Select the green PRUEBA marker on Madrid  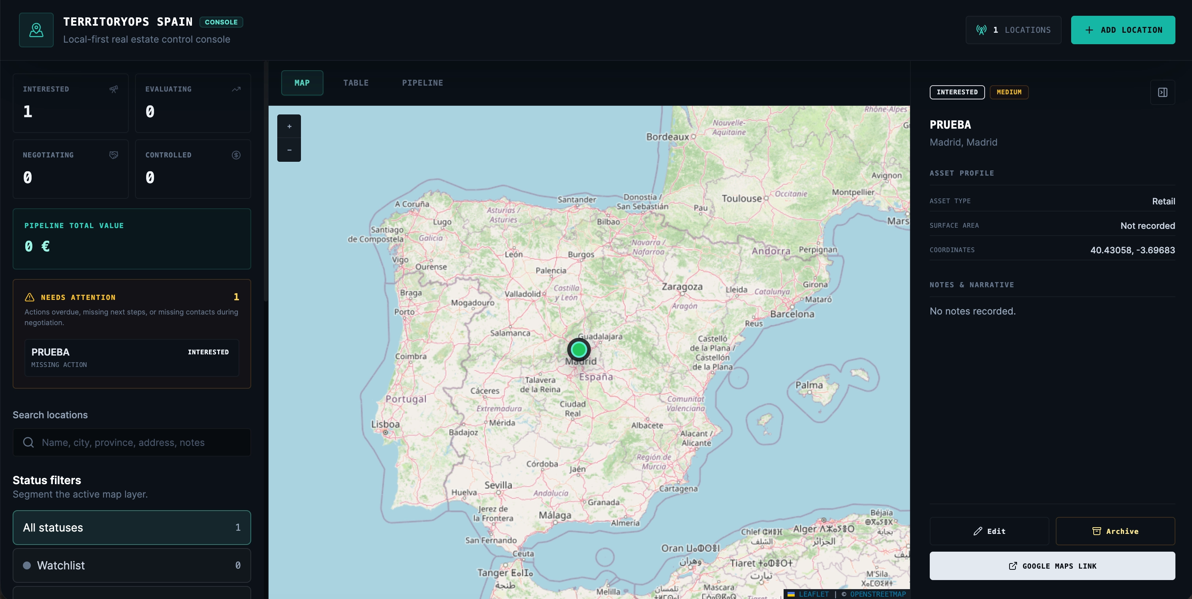578,350
